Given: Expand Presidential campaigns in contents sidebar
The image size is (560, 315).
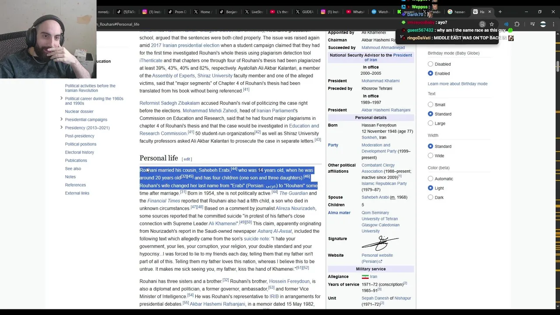Looking at the screenshot, I should click(x=61, y=119).
